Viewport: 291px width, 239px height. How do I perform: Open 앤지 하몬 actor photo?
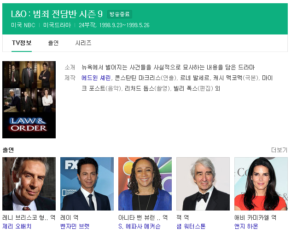pyautogui.click(x=261, y=184)
